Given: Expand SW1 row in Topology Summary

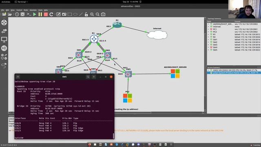Looking at the screenshot, I should 208,40.
